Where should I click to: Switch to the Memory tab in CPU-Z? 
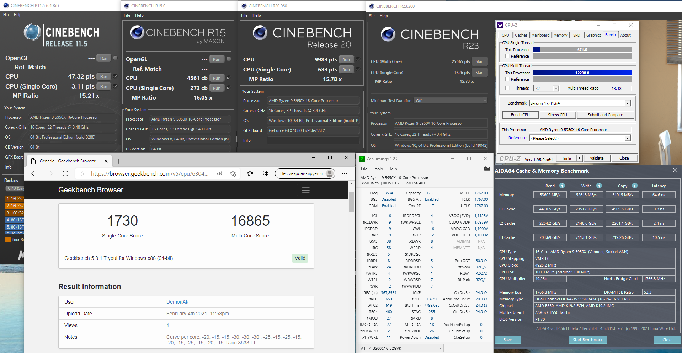point(560,35)
